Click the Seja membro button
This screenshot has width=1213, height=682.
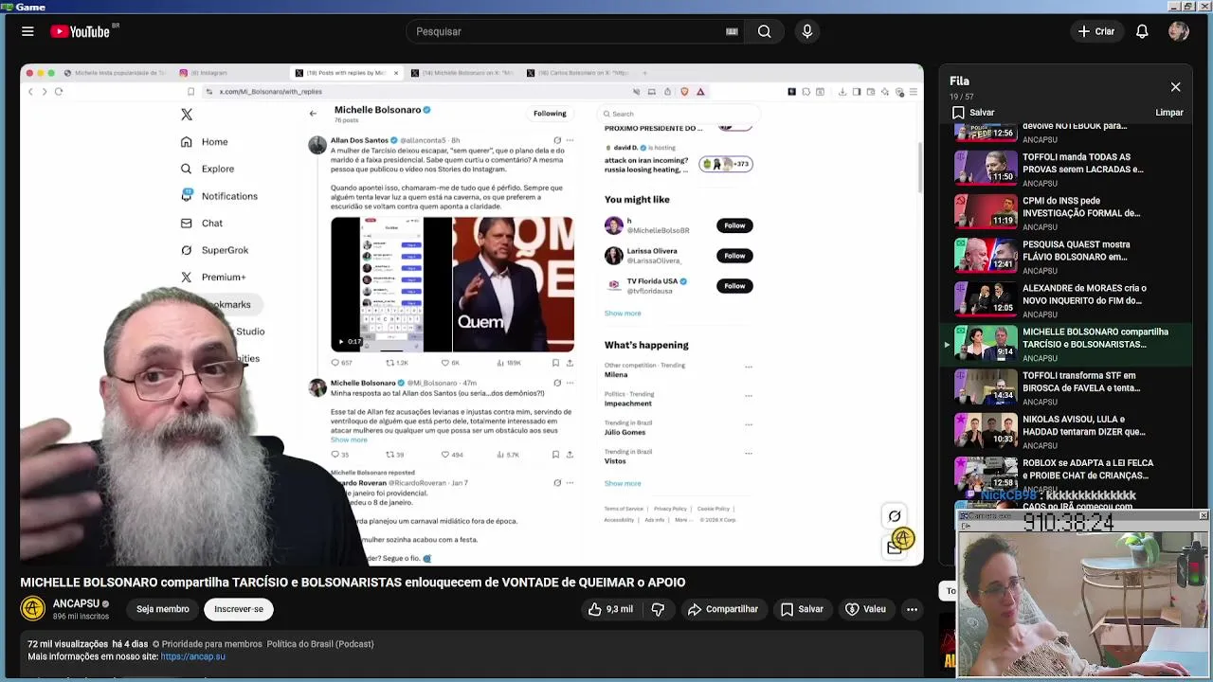pos(162,609)
